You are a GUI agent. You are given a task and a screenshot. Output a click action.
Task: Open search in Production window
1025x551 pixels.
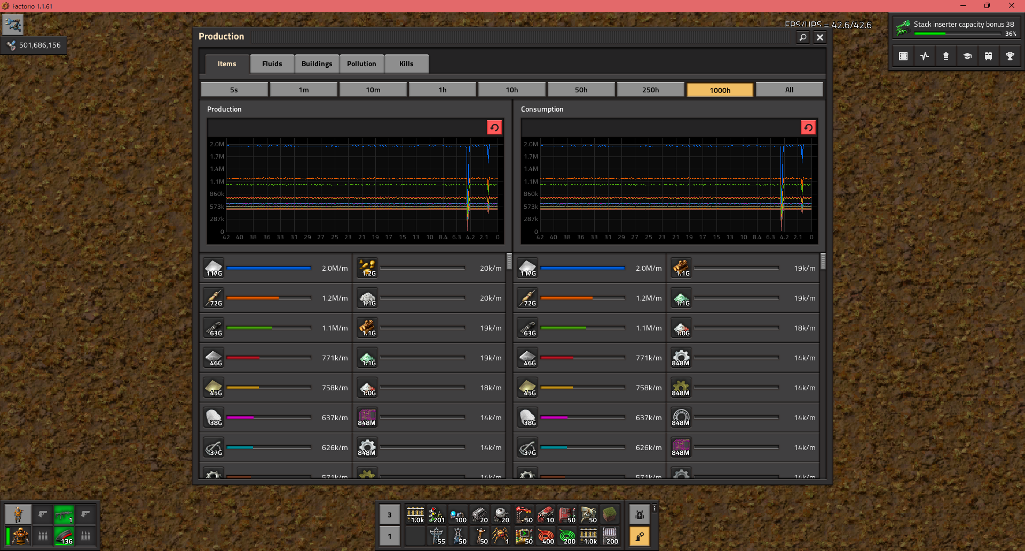[x=803, y=37]
